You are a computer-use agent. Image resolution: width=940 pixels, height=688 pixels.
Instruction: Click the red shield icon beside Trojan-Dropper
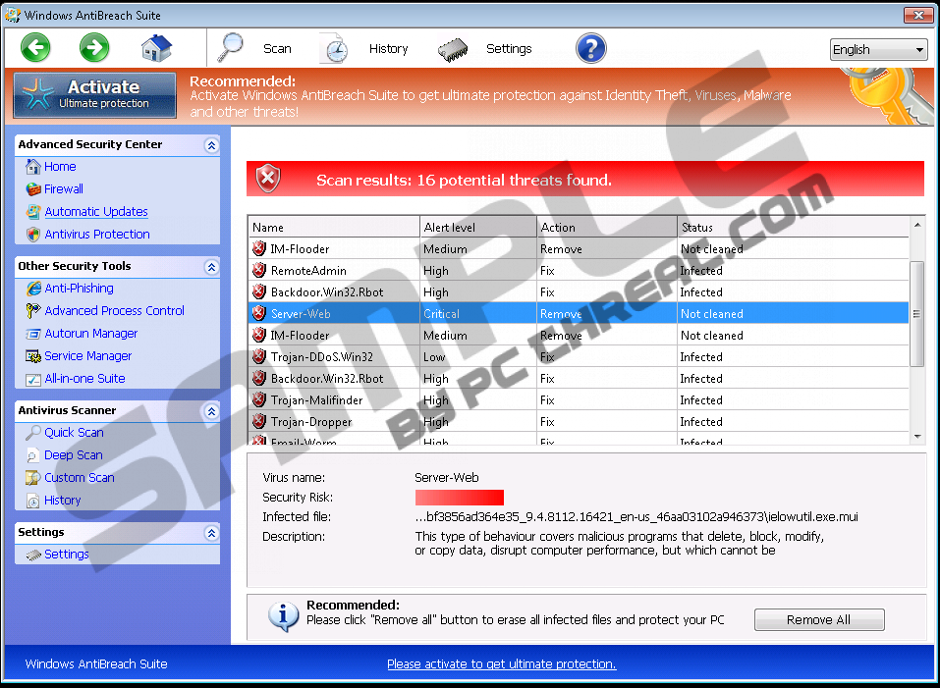[259, 421]
